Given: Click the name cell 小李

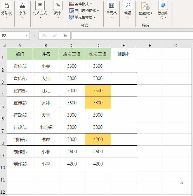Looking at the screenshot, I should (46, 164).
